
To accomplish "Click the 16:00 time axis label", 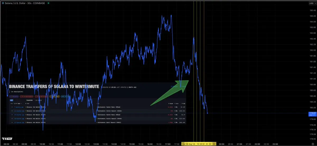I will coord(150,144).
